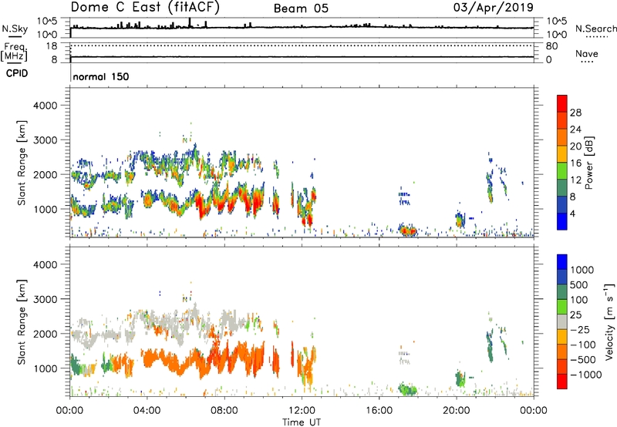Click the '18' tick on the frequency axis

pyautogui.click(x=52, y=45)
